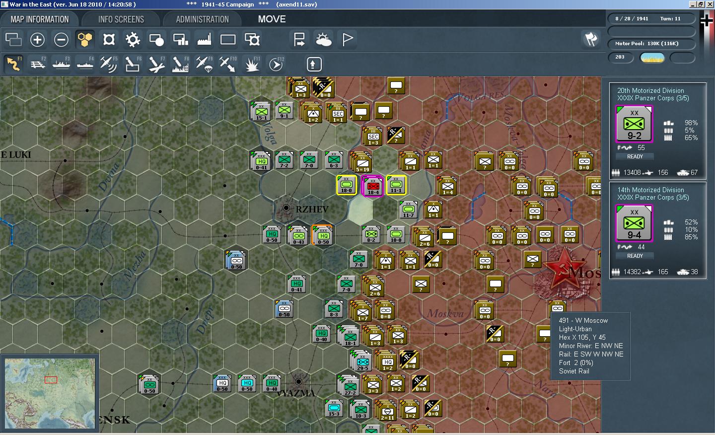Toggle the gear-shaped map overlay icon

click(x=133, y=39)
